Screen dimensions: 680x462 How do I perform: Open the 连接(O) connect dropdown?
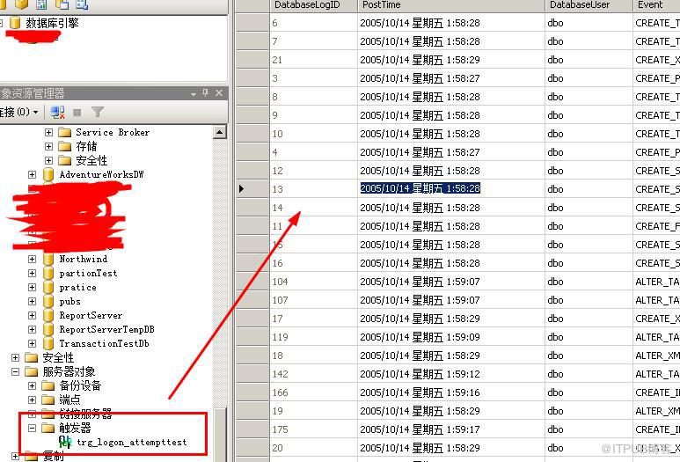tap(19, 112)
